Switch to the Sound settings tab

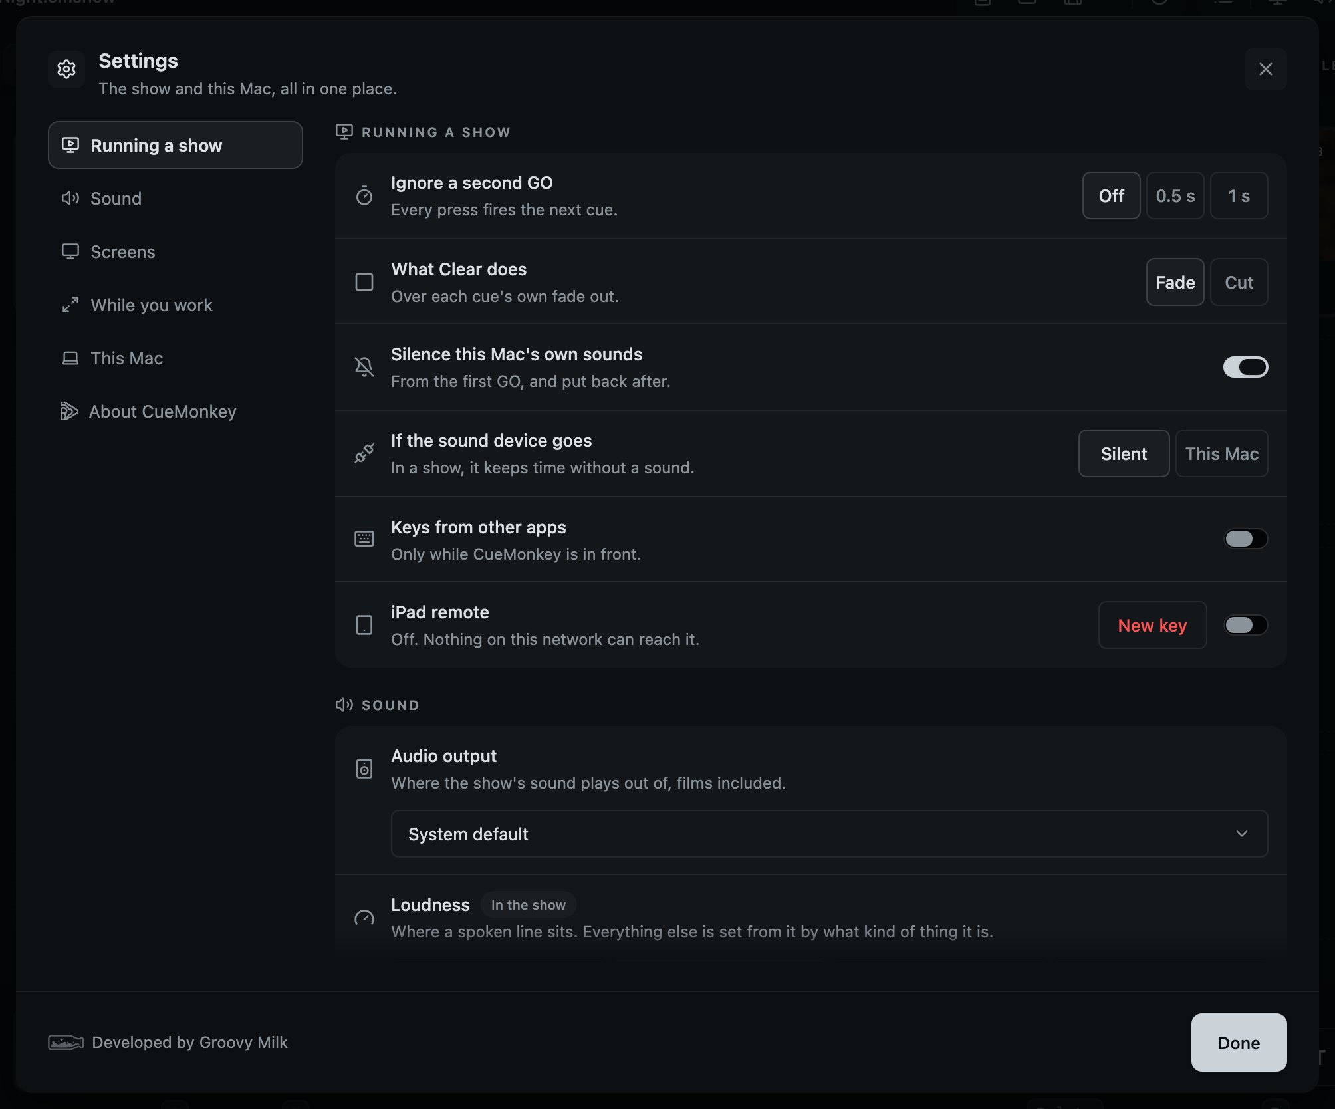tap(176, 198)
